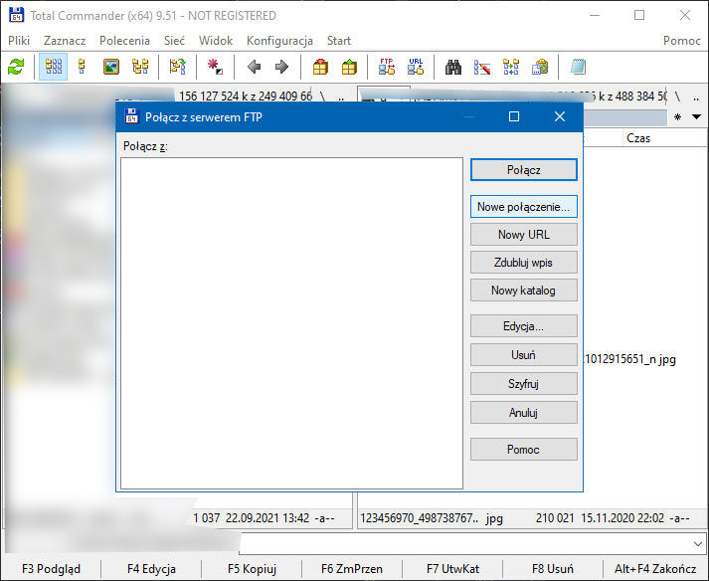Open the Polecenia menu
Screen dimensions: 709x581
point(124,41)
